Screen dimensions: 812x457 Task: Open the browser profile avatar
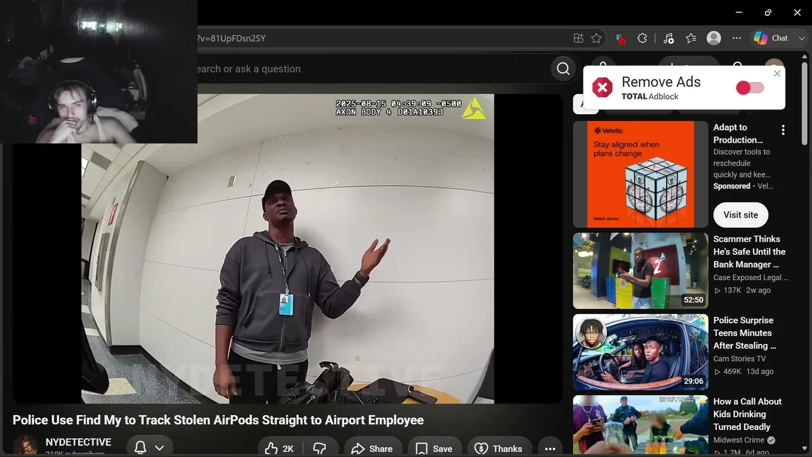[x=714, y=38]
